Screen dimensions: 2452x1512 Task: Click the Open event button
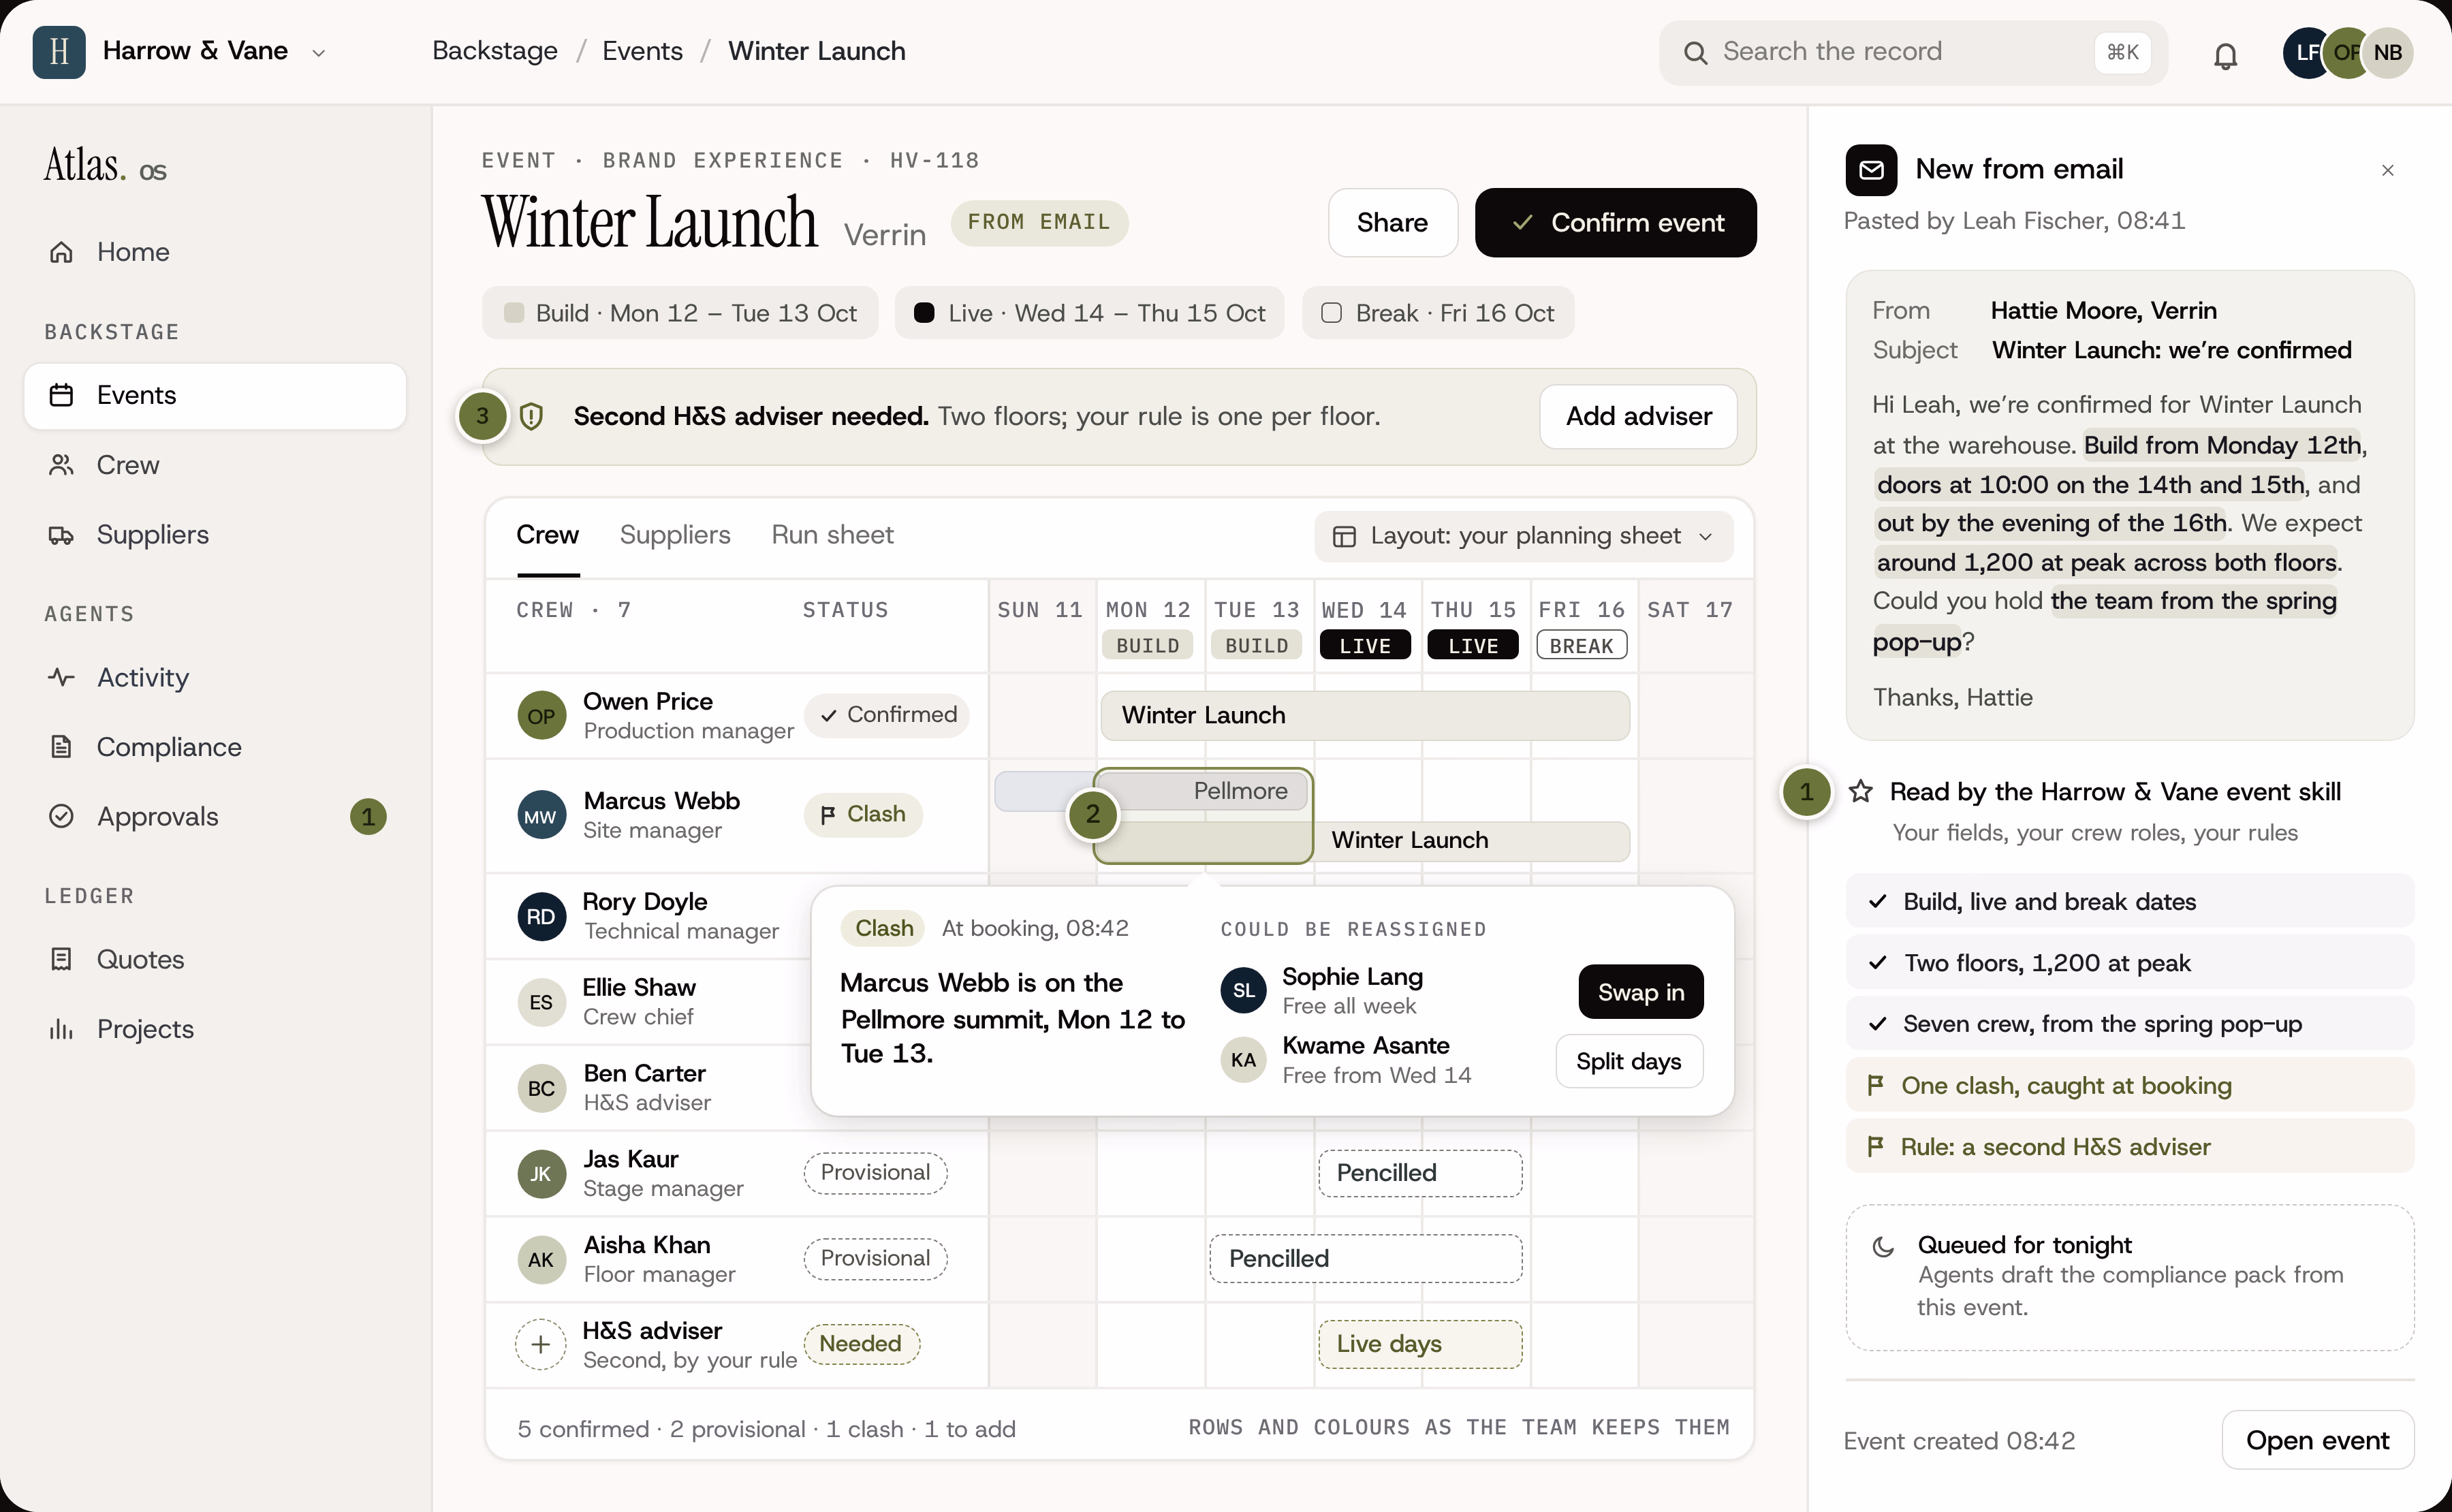pyautogui.click(x=2317, y=1440)
